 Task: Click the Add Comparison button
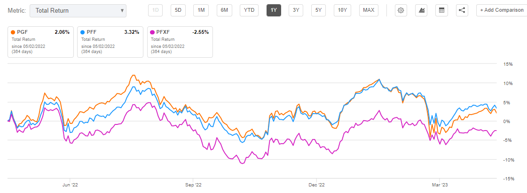click(x=502, y=10)
